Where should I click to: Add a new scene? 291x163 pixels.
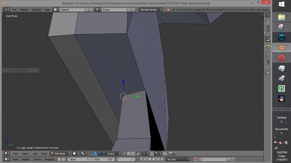click(x=129, y=10)
